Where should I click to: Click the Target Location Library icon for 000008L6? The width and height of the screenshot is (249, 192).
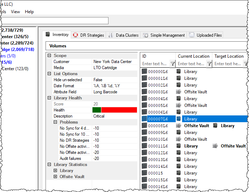click(x=215, y=125)
